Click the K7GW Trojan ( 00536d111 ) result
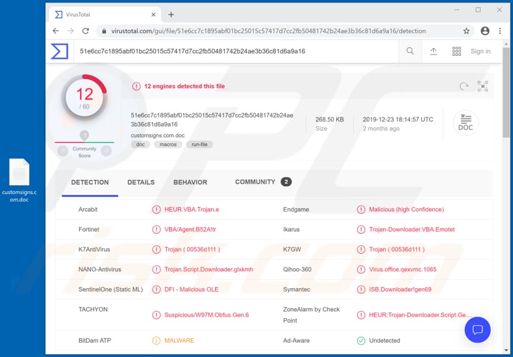Image resolution: width=513 pixels, height=357 pixels. pyautogui.click(x=397, y=249)
